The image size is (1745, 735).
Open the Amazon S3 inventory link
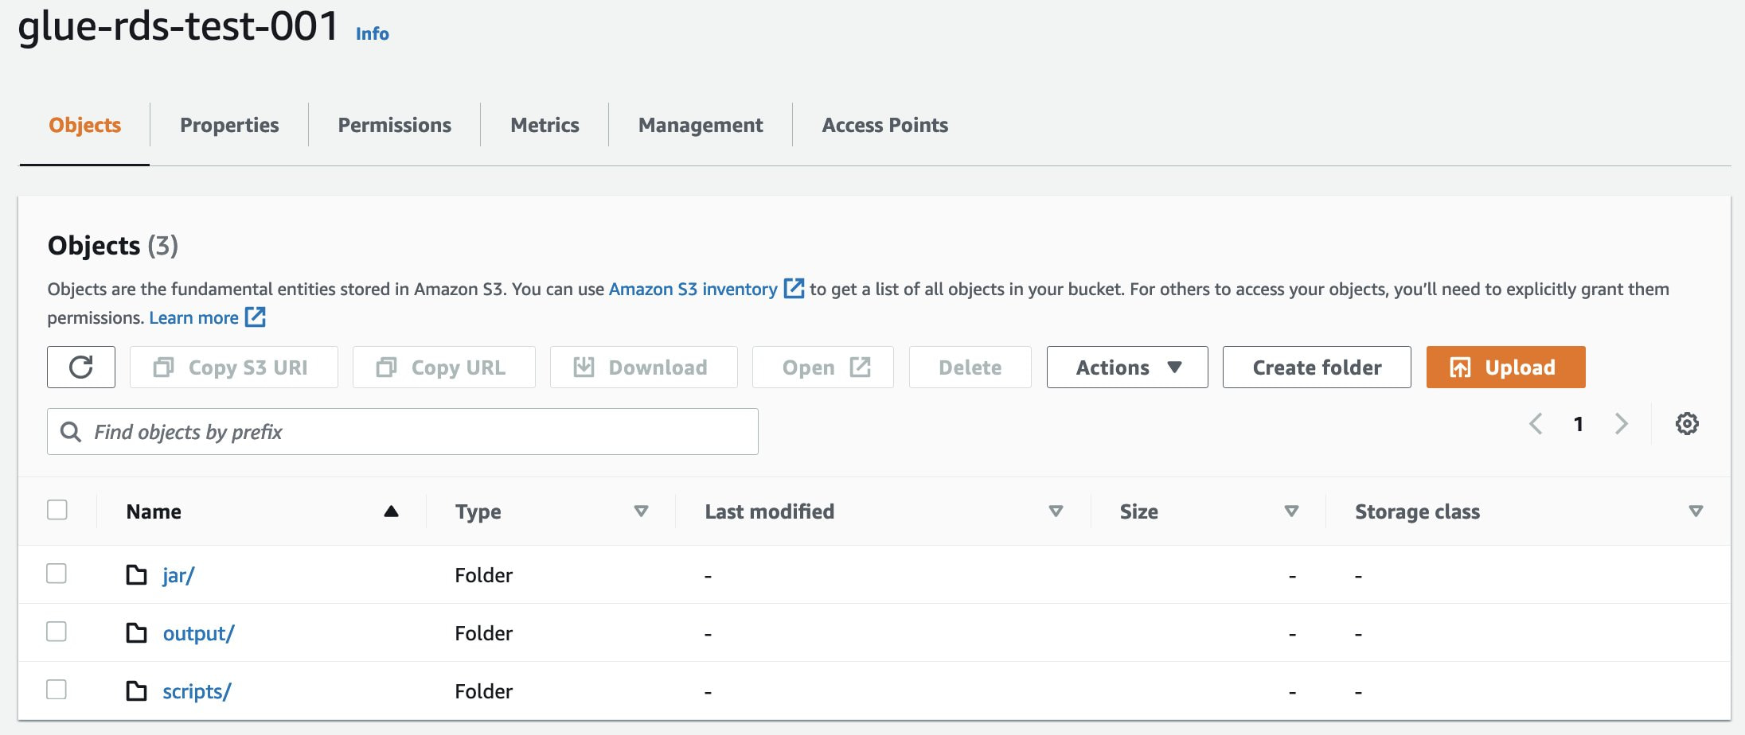point(693,289)
